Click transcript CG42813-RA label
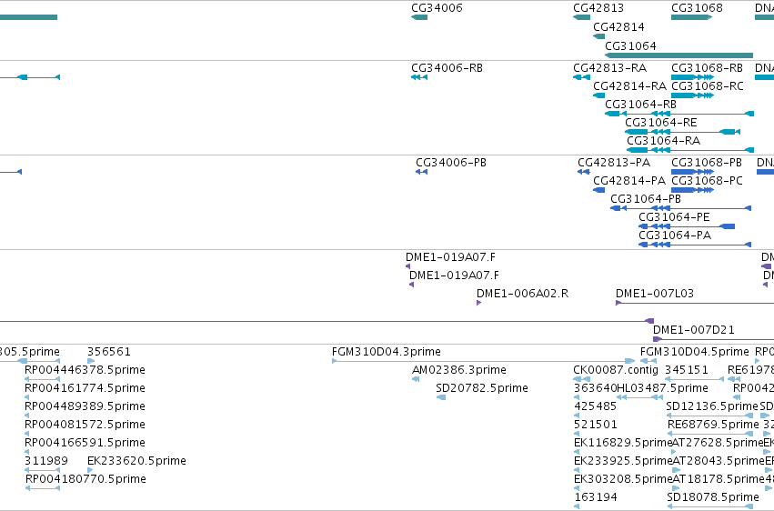This screenshot has width=774, height=511. (x=609, y=68)
